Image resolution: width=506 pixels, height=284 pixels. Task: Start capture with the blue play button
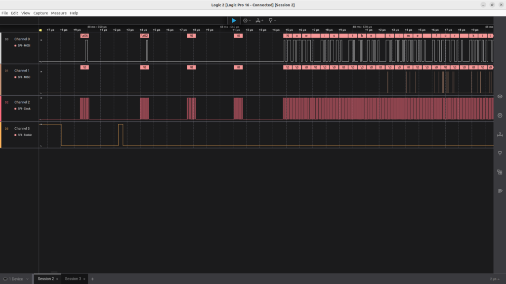pos(234,20)
